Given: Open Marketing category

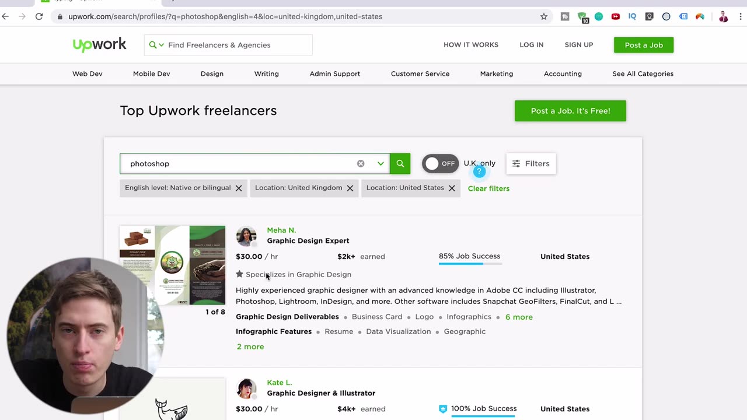Looking at the screenshot, I should coord(497,73).
